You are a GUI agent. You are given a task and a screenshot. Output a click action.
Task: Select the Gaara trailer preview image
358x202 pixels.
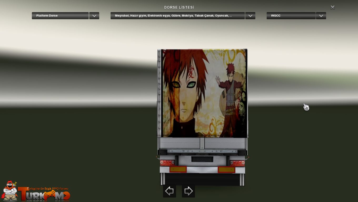(x=202, y=93)
